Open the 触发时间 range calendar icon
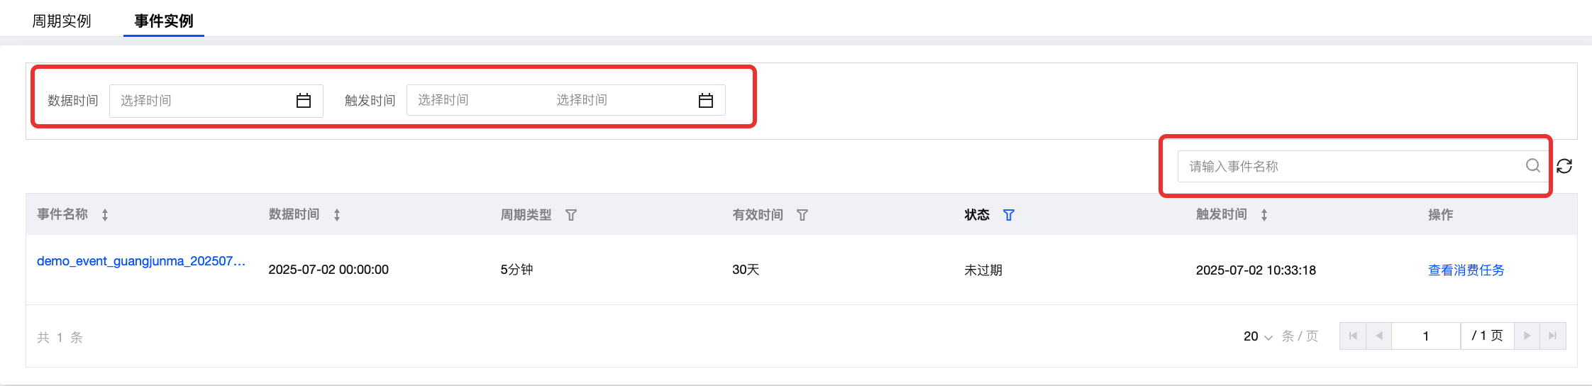Screen dimensions: 1592x386 (x=706, y=101)
